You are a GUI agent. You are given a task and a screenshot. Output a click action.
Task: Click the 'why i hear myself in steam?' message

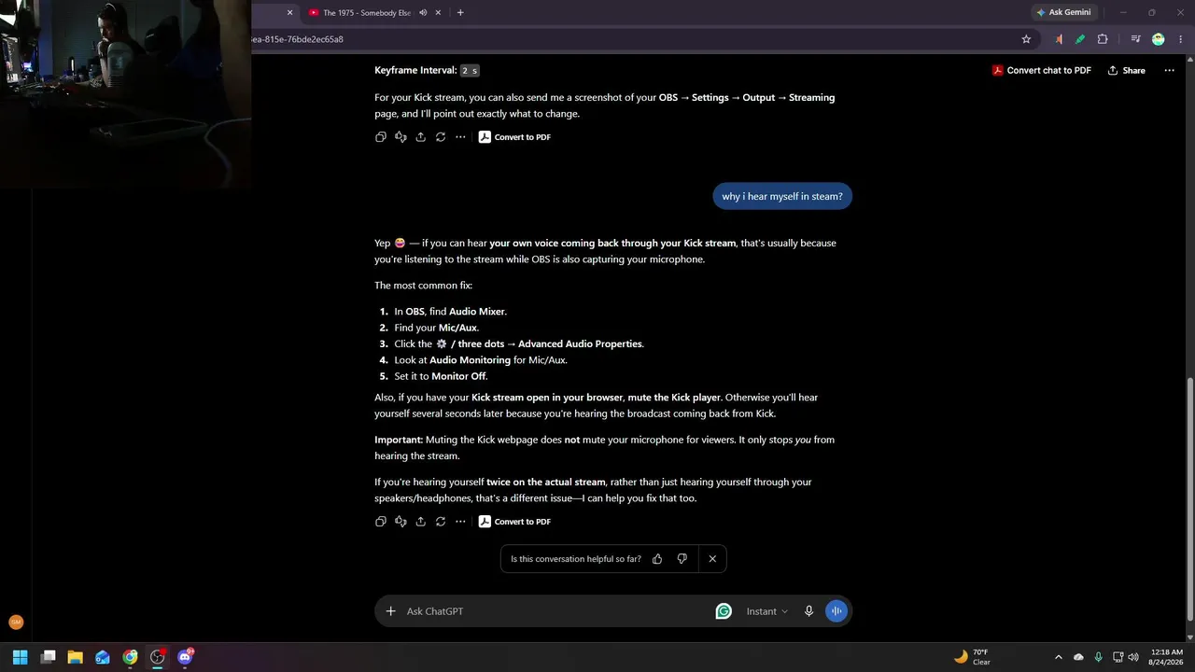[782, 197]
